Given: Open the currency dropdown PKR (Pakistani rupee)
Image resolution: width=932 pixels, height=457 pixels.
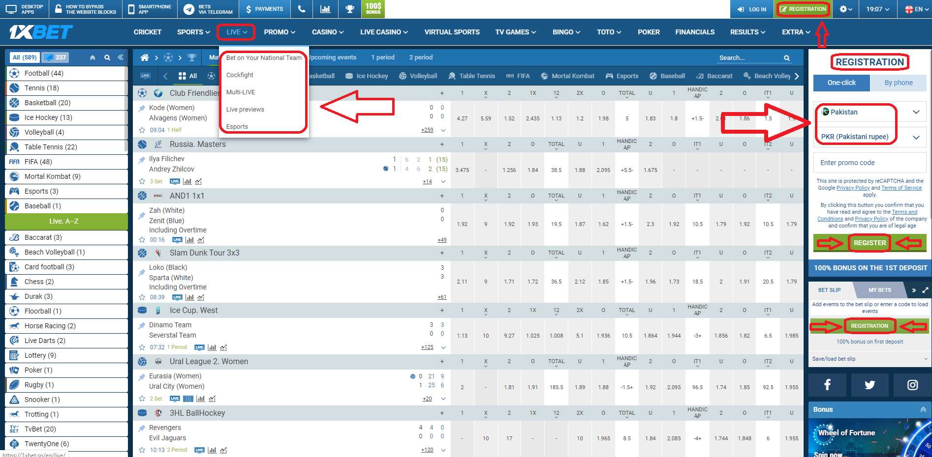Looking at the screenshot, I should pos(870,137).
